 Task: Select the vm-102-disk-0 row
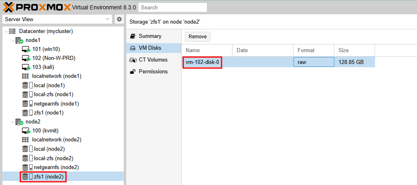279,62
